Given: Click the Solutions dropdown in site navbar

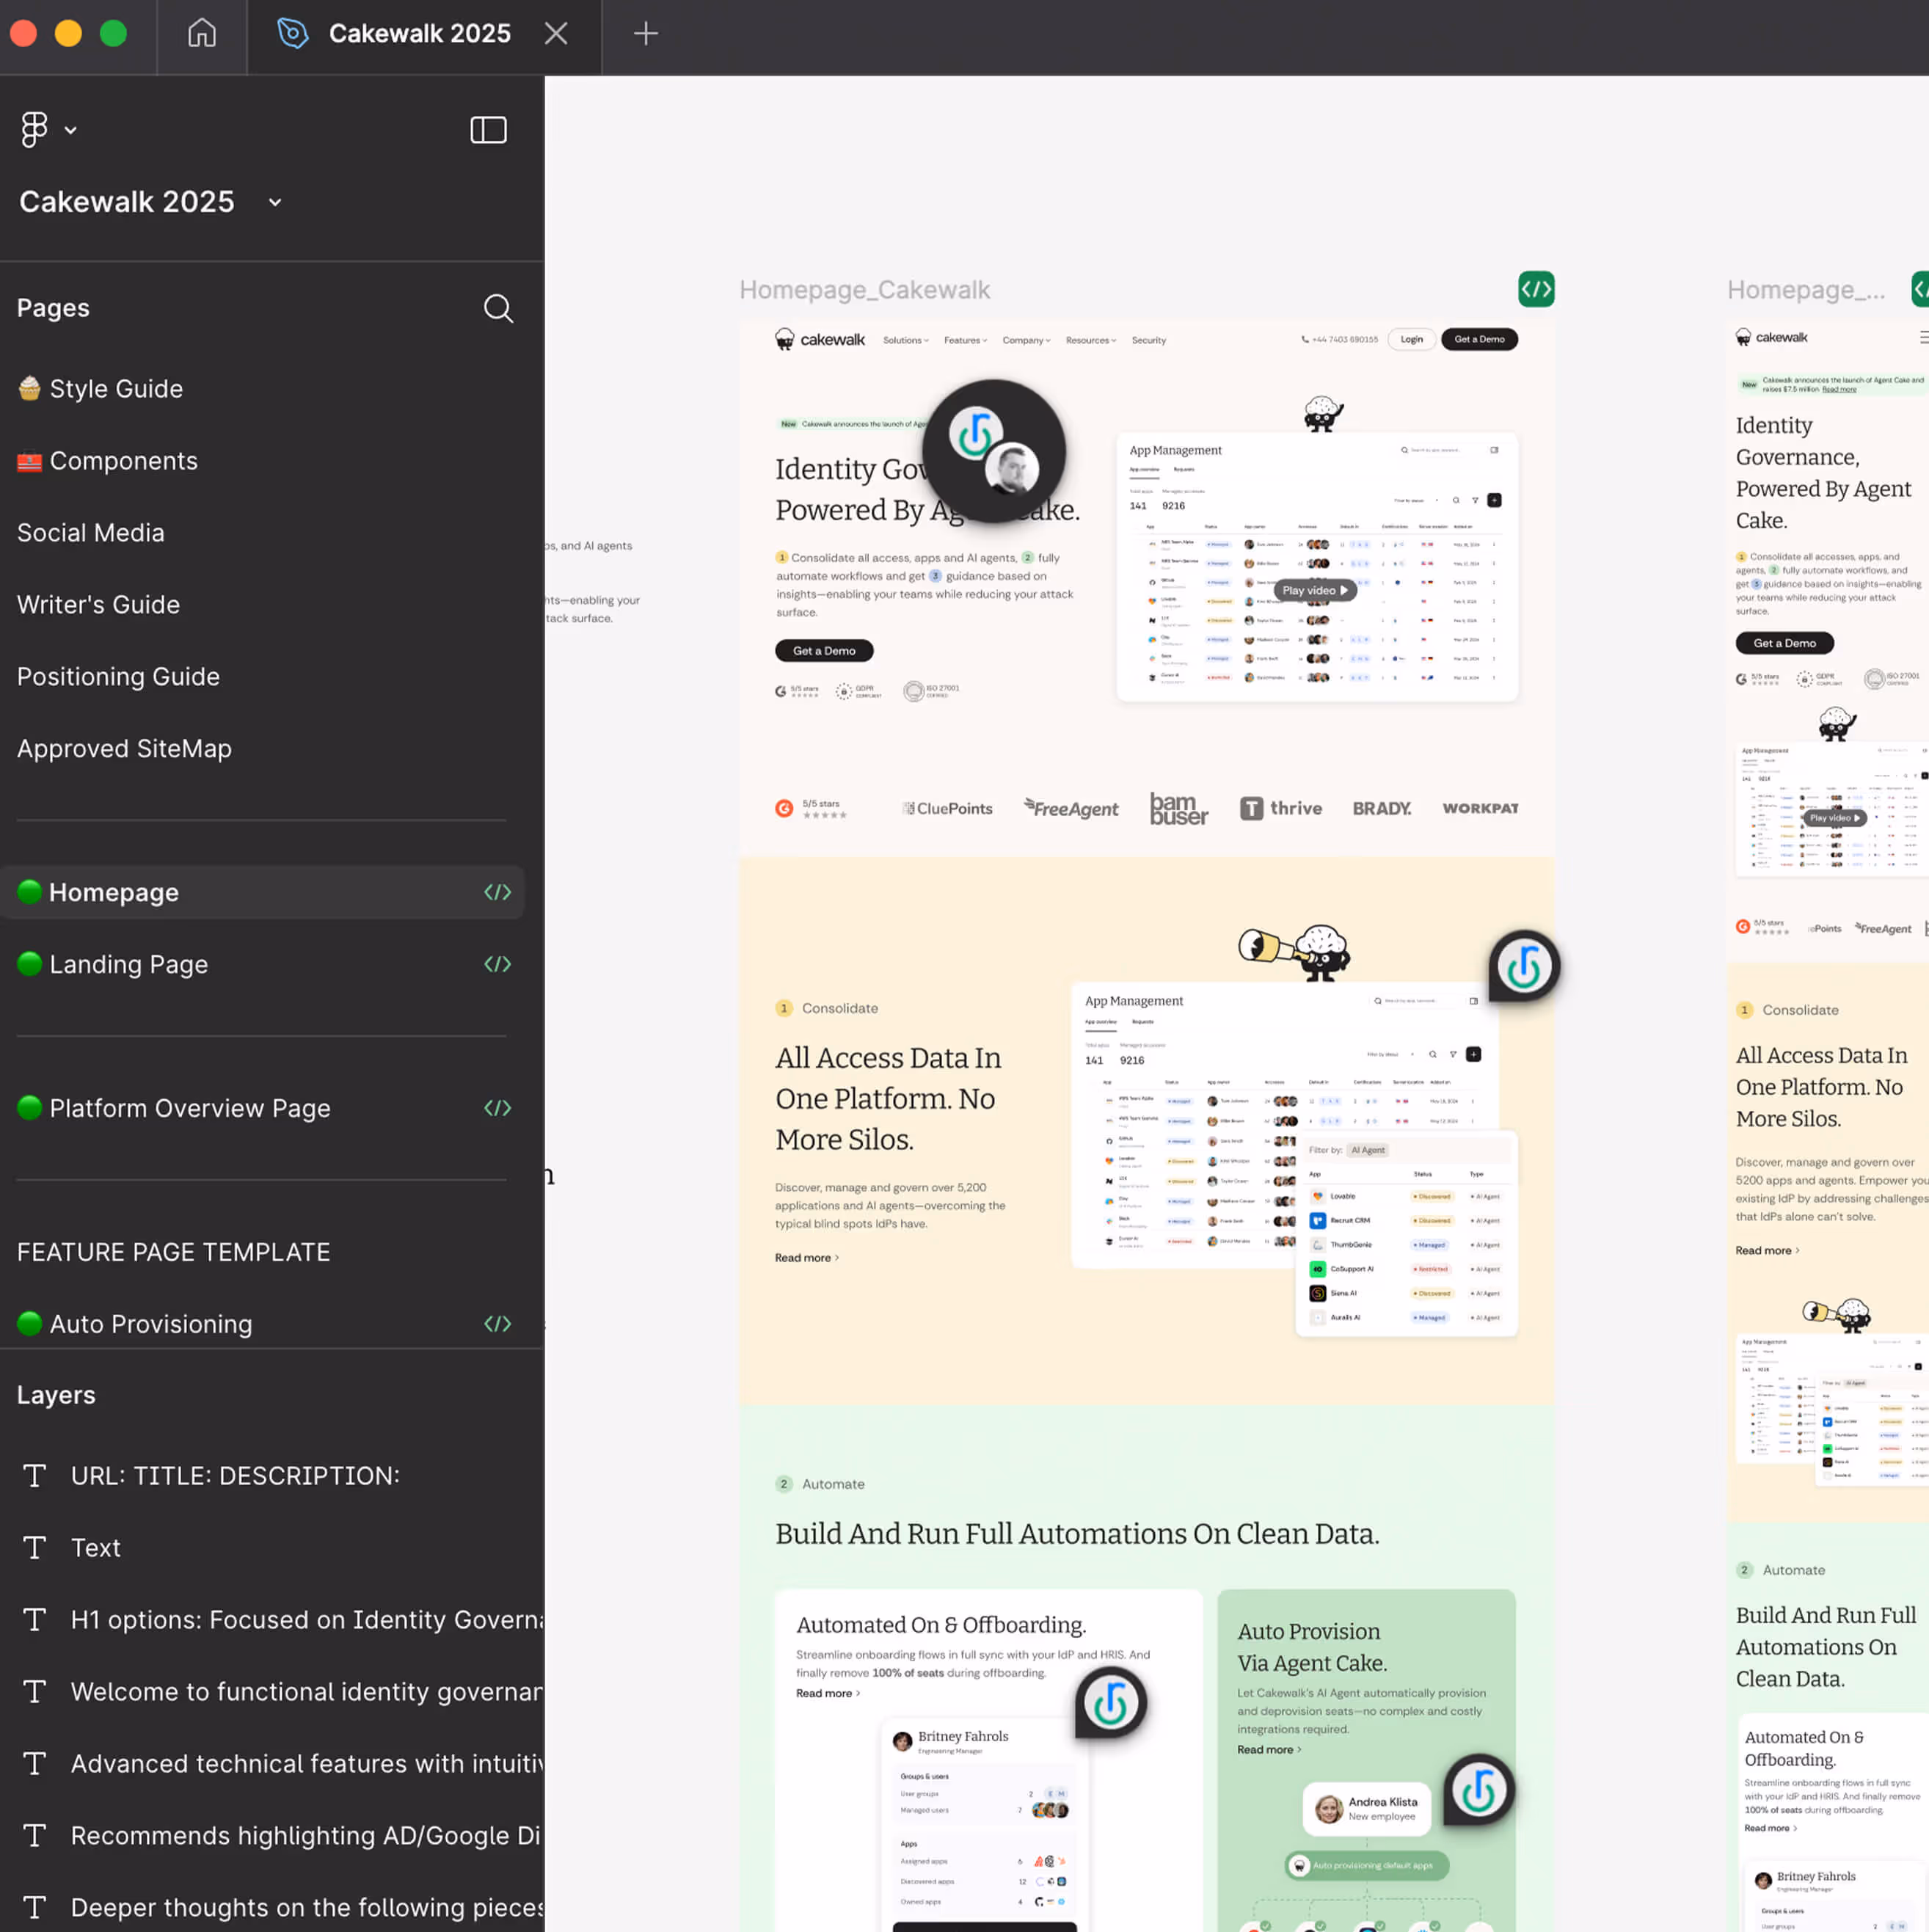Looking at the screenshot, I should 904,340.
